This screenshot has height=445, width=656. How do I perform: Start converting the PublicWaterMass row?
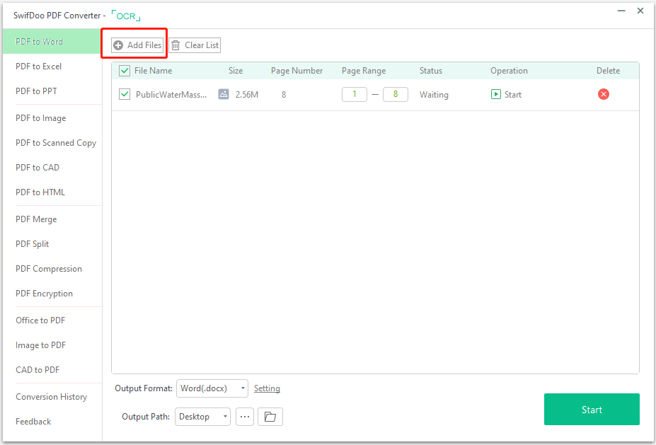(x=506, y=95)
